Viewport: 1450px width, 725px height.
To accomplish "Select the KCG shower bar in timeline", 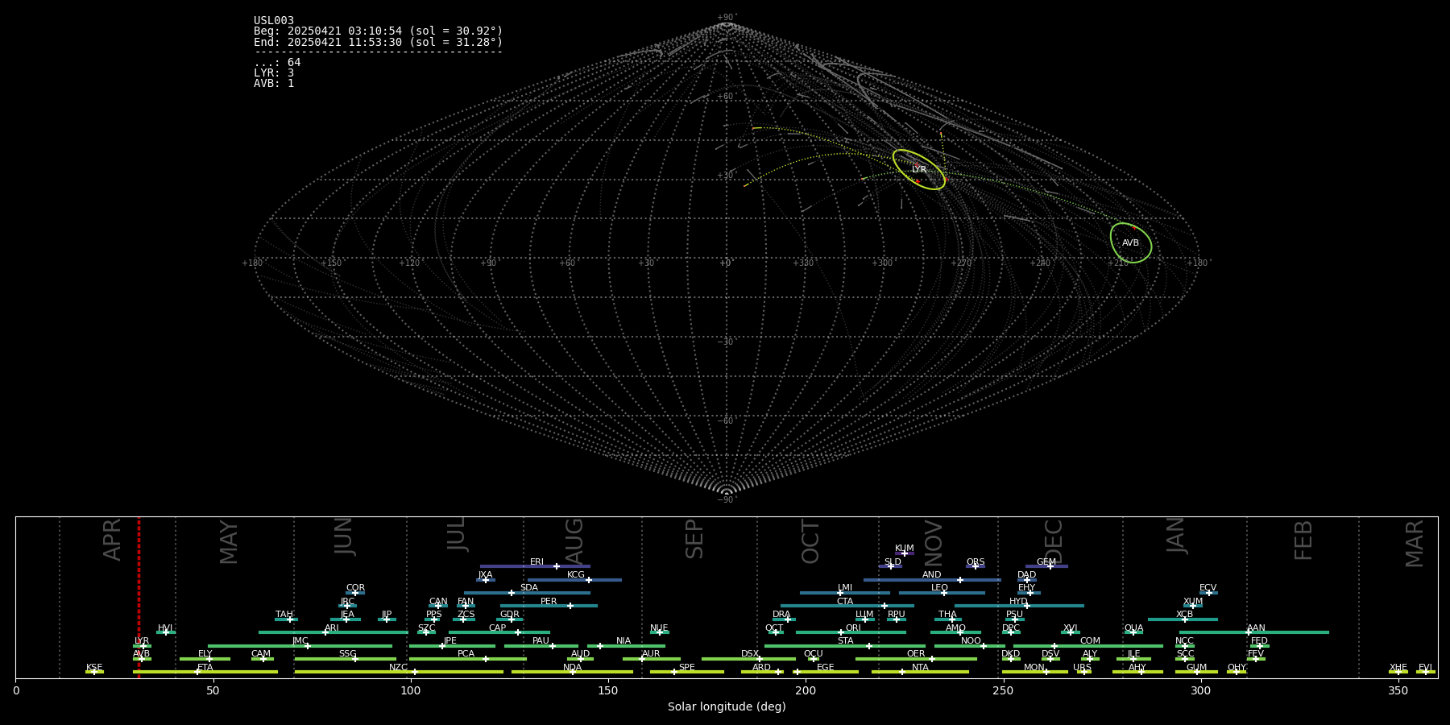I will click(x=574, y=580).
